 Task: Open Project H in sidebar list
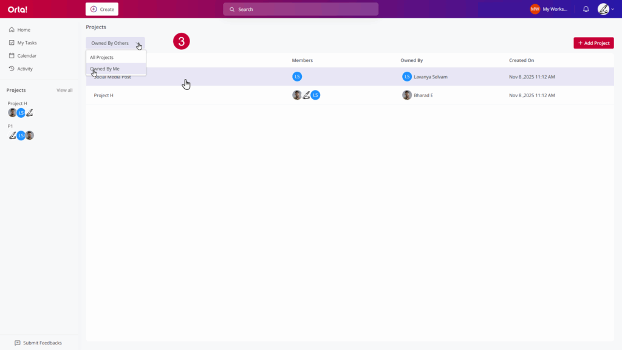pos(18,103)
